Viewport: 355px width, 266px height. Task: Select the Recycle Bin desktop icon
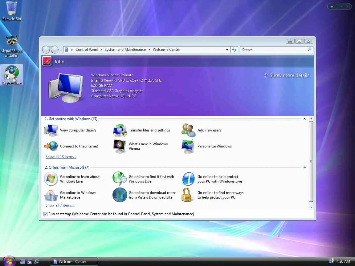(x=11, y=11)
